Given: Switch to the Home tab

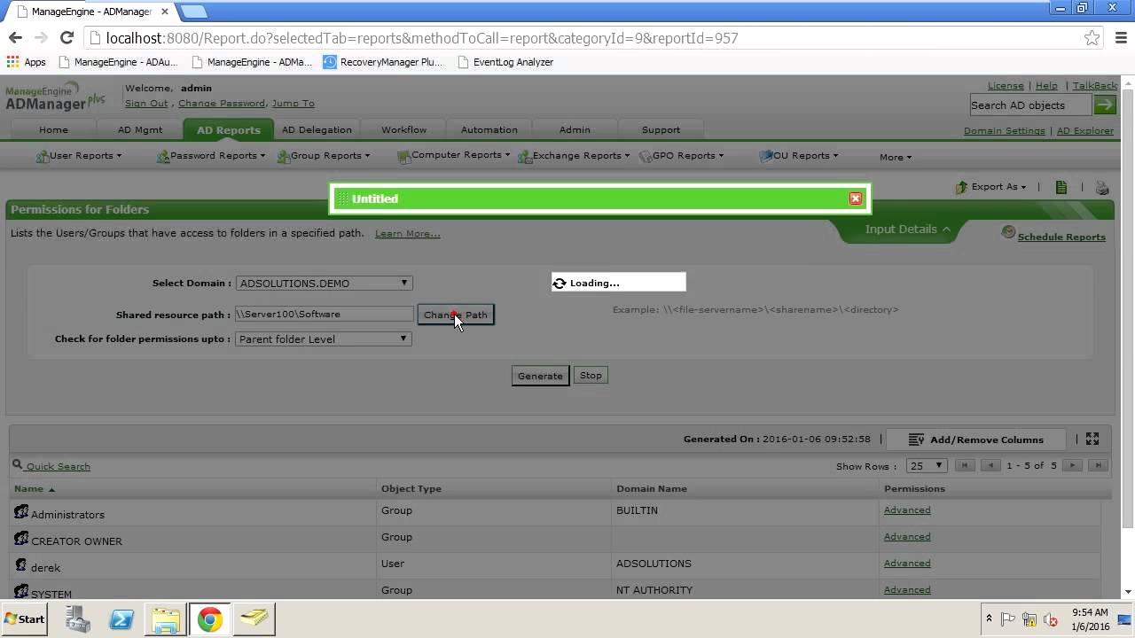Looking at the screenshot, I should 53,129.
